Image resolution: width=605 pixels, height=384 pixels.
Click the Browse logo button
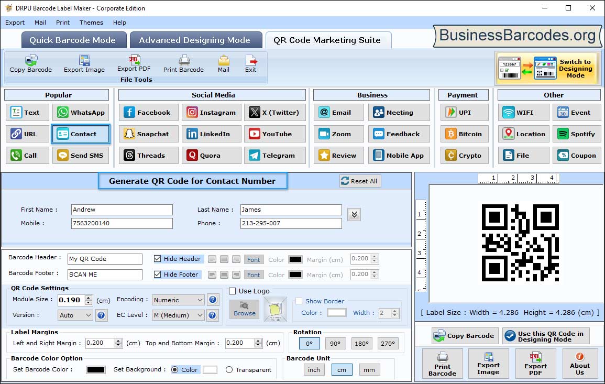245,309
